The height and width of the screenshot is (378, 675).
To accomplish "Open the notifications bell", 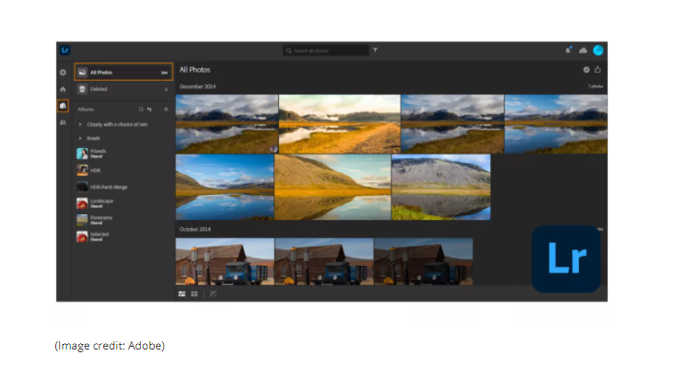I will (568, 51).
